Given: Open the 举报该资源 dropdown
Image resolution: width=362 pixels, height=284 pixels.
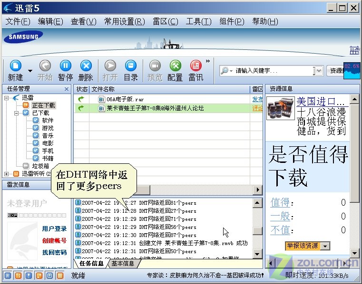Looking at the screenshot, I should point(325,246).
